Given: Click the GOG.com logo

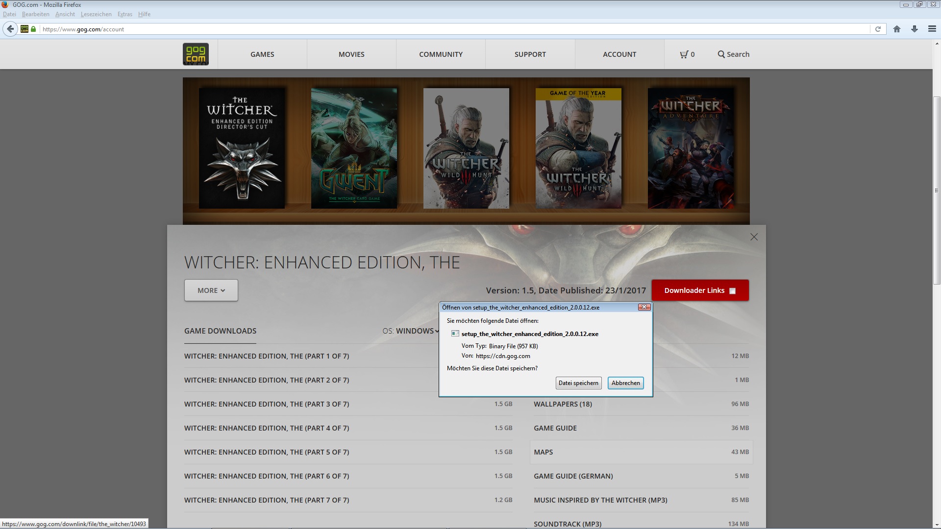Looking at the screenshot, I should pos(196,54).
